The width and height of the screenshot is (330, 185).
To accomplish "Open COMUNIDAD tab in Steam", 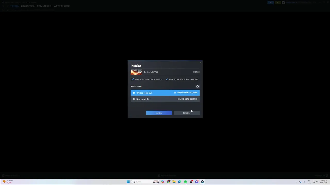I will coord(44,6).
